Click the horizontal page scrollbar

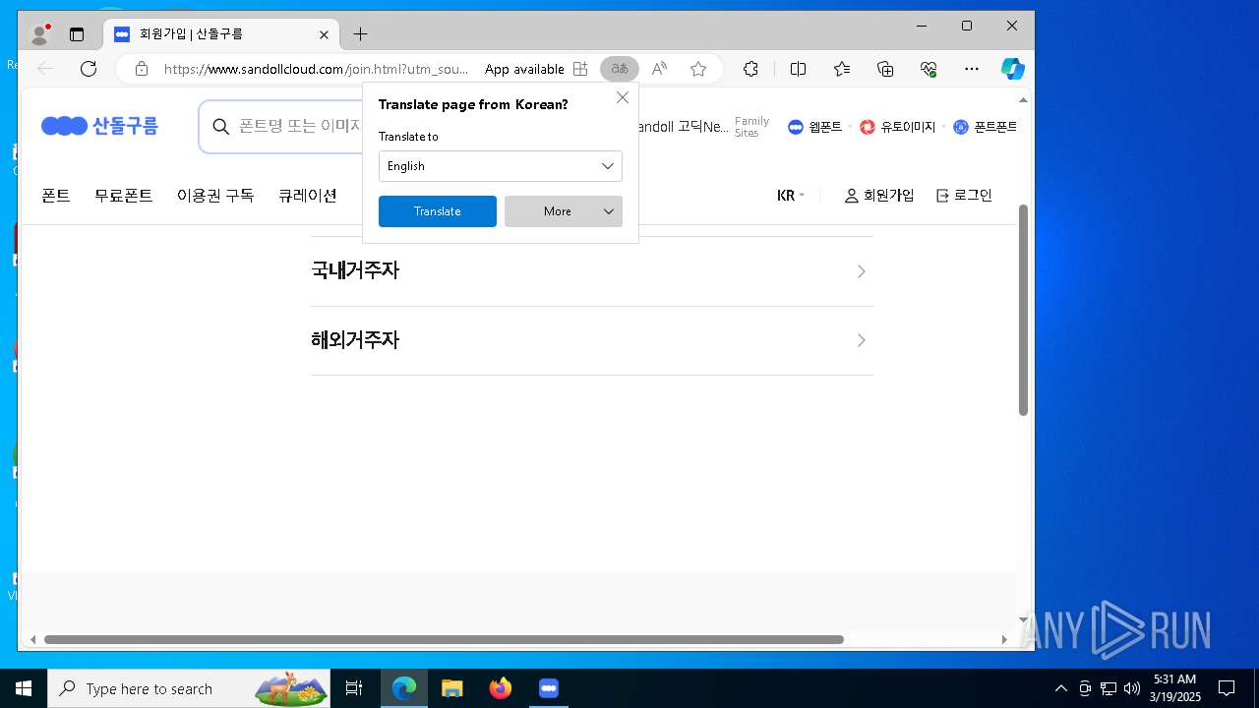[x=444, y=639]
